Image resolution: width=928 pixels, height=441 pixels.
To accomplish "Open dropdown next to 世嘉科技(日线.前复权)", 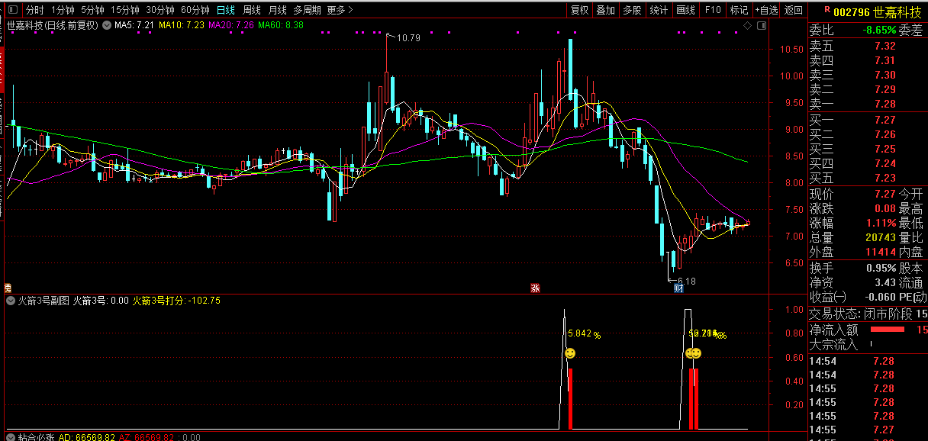I will coord(105,25).
